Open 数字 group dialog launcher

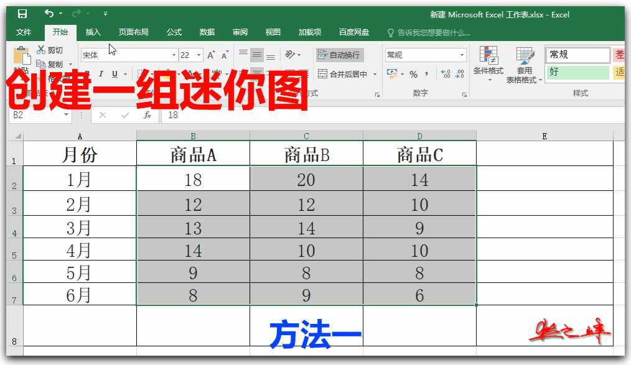pyautogui.click(x=464, y=95)
